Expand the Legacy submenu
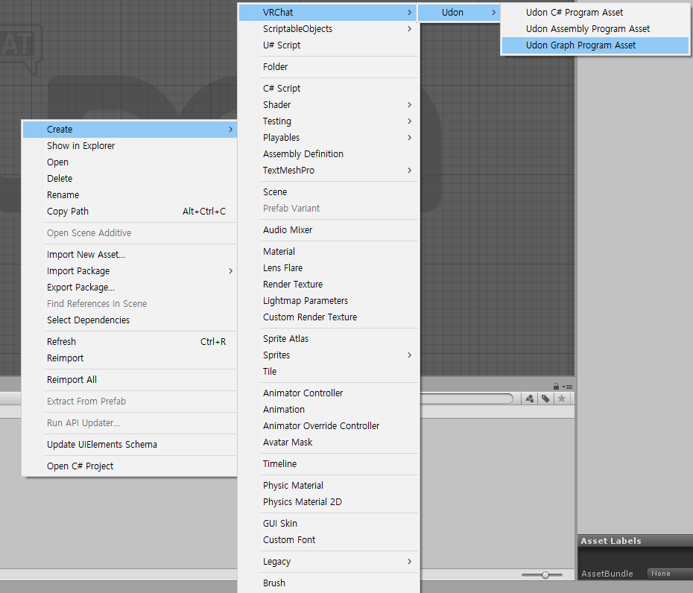Viewport: 693px width, 593px height. pyautogui.click(x=327, y=561)
